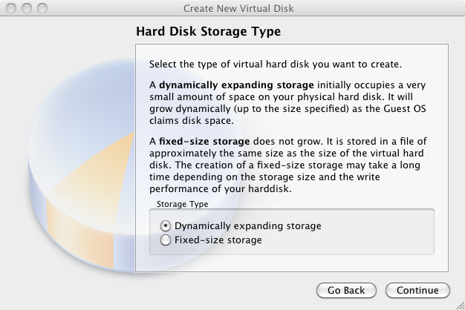Image resolution: width=465 pixels, height=310 pixels.
Task: Click the resize grip in the window corner
Action: (461, 306)
